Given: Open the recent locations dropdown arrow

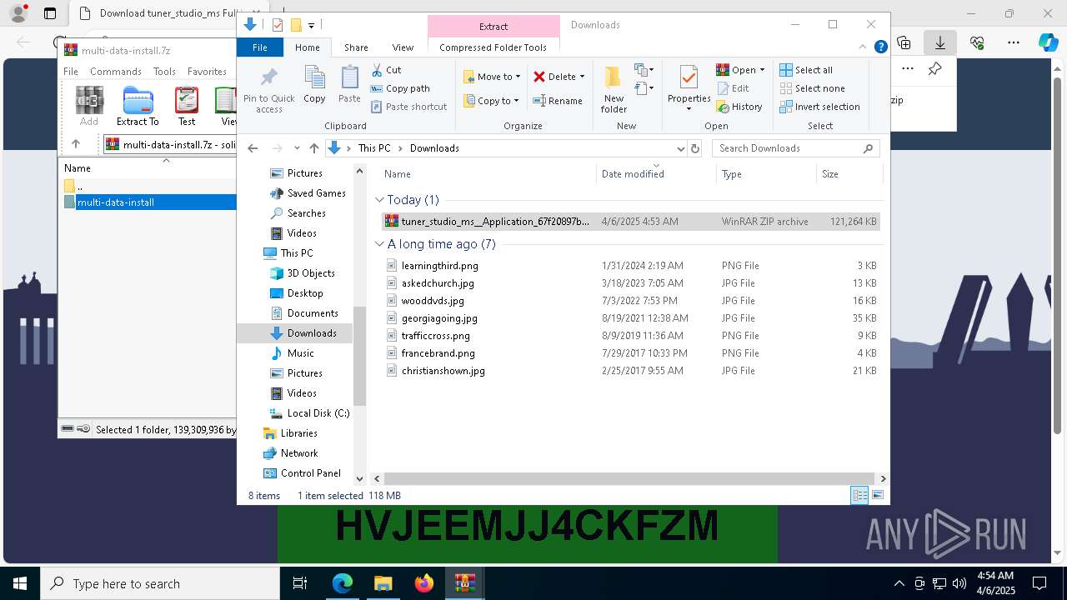Looking at the screenshot, I should point(297,148).
